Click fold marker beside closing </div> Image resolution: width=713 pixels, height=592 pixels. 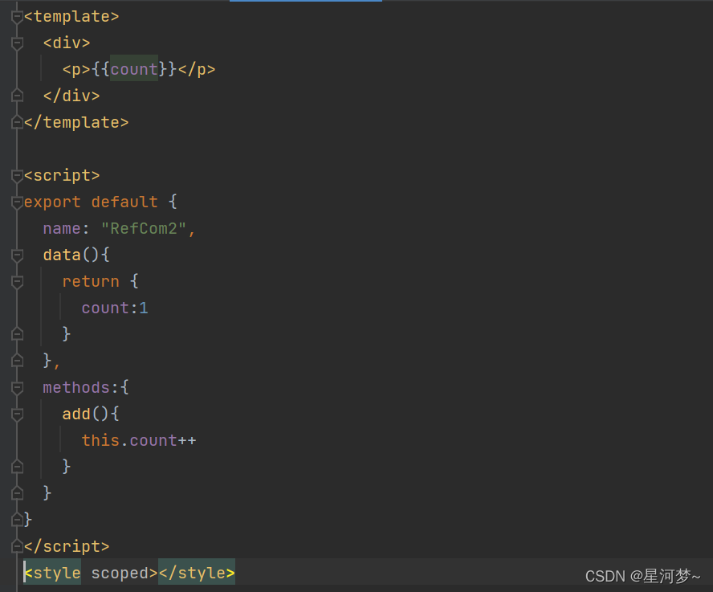[x=17, y=96]
